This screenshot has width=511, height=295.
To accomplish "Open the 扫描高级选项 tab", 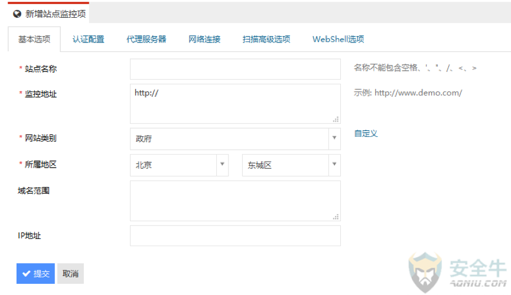I will 266,40.
